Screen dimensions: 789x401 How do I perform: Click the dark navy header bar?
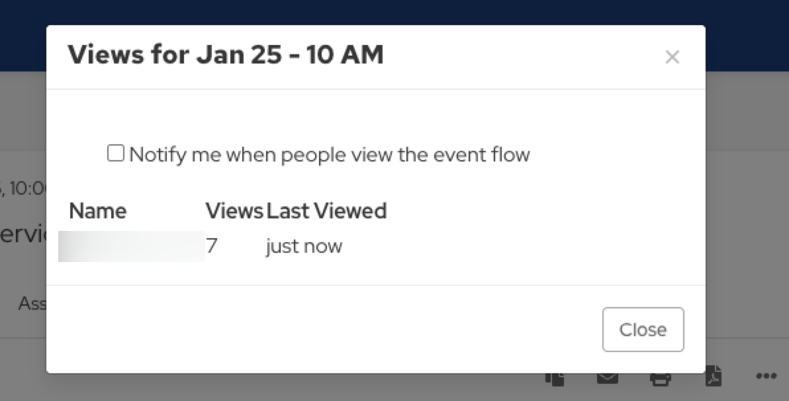(397, 12)
